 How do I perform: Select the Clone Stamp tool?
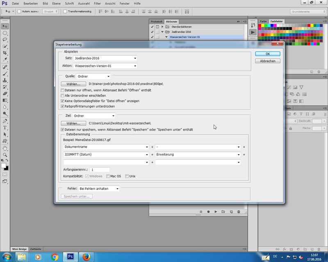(5, 80)
